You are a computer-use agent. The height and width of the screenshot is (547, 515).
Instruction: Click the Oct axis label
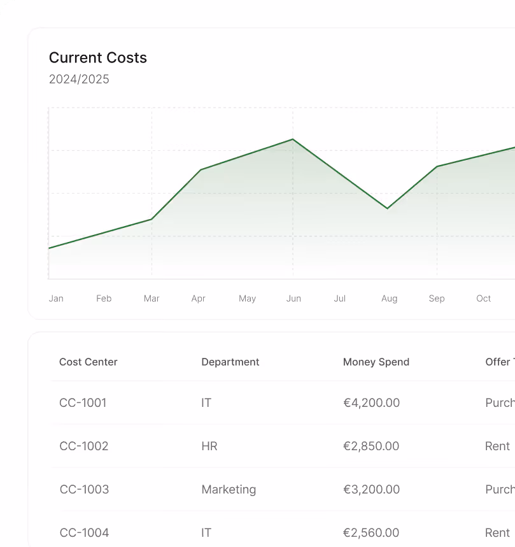484,299
